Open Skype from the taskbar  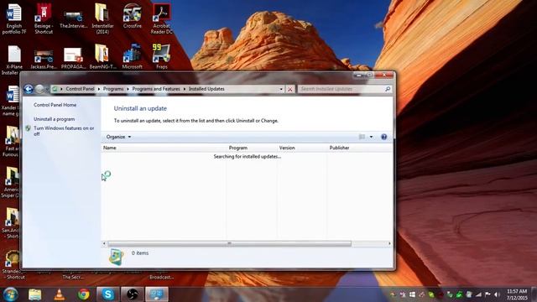[x=108, y=294]
